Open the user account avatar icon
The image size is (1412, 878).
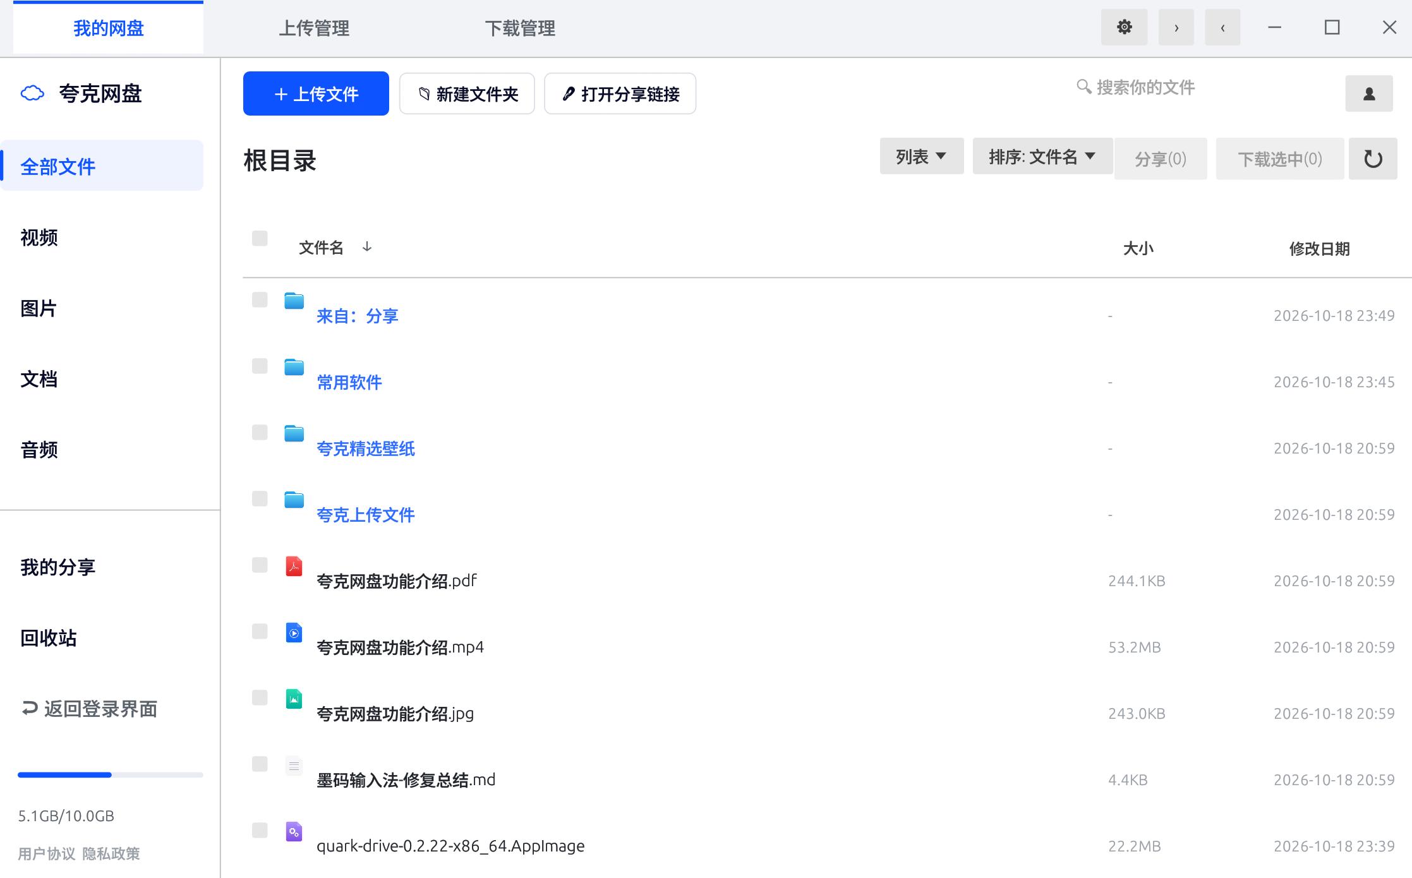1369,93
